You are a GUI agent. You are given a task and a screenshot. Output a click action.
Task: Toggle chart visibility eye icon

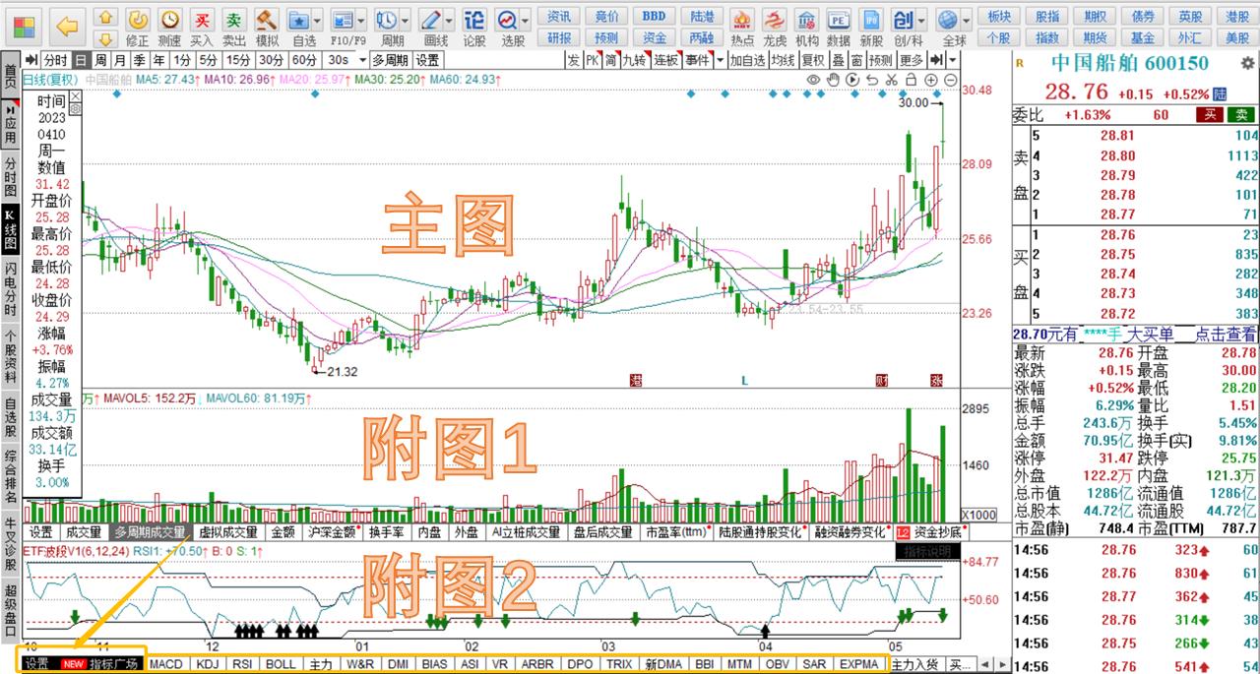point(814,79)
